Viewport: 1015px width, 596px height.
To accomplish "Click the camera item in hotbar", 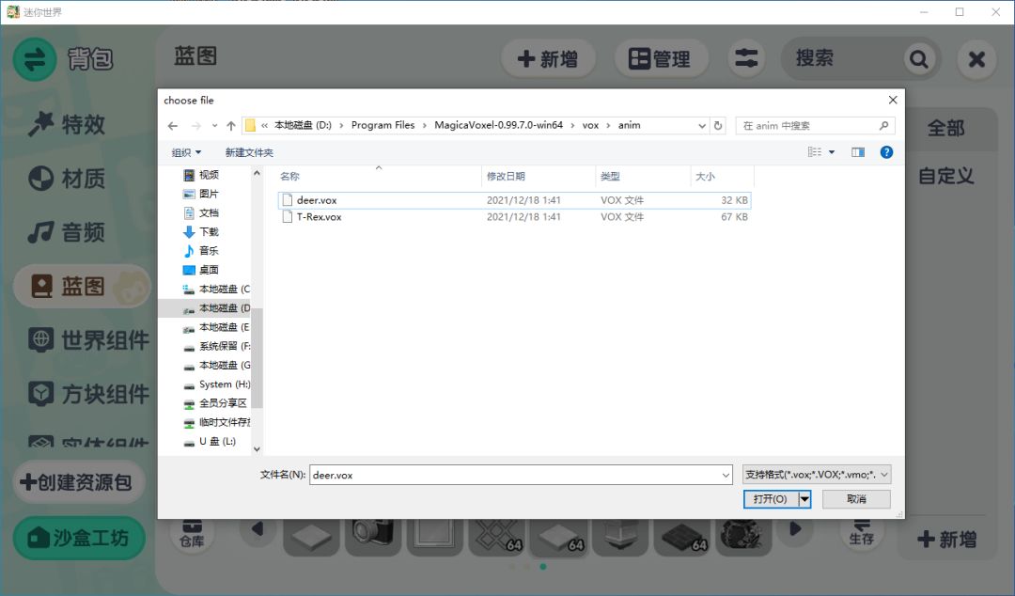I will pos(373,534).
